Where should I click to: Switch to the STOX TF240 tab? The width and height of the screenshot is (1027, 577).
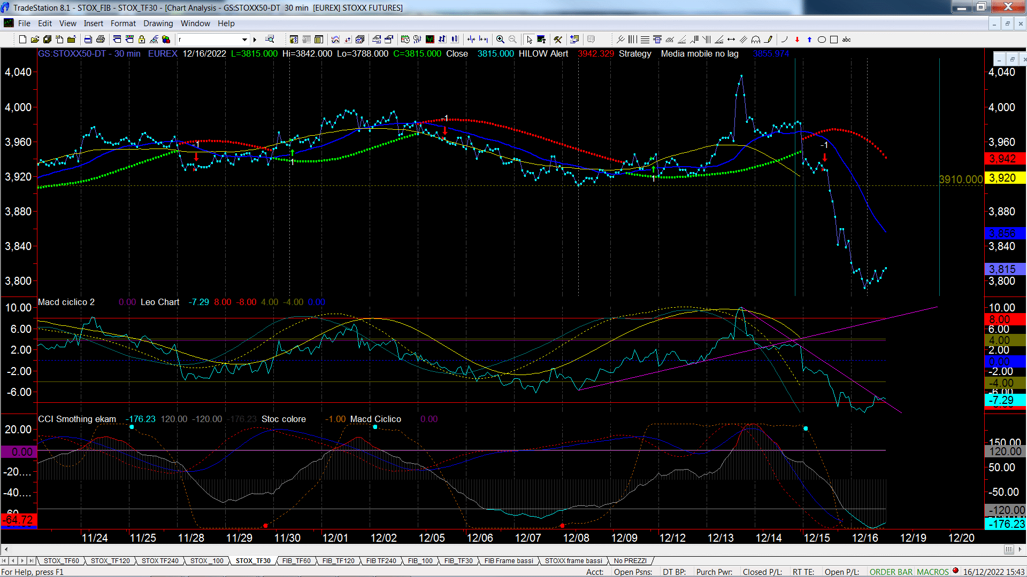[x=160, y=561]
